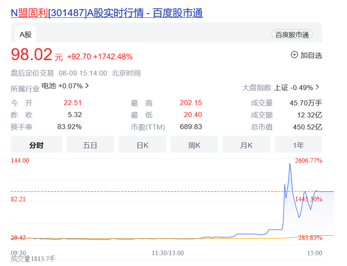347x266 pixels.
Task: Click the +92.70 price change value
Action: point(79,56)
